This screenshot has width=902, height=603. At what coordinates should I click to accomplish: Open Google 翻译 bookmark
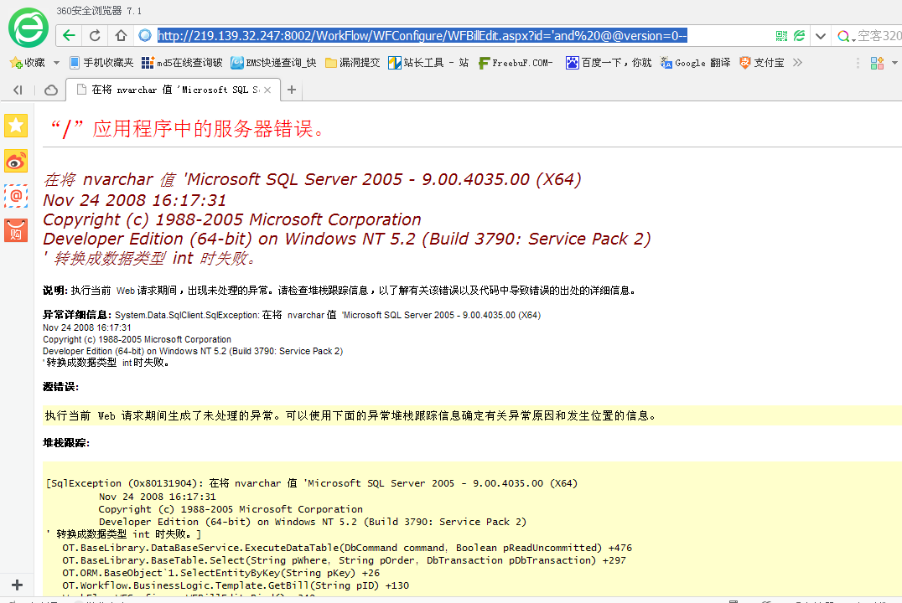coord(696,63)
